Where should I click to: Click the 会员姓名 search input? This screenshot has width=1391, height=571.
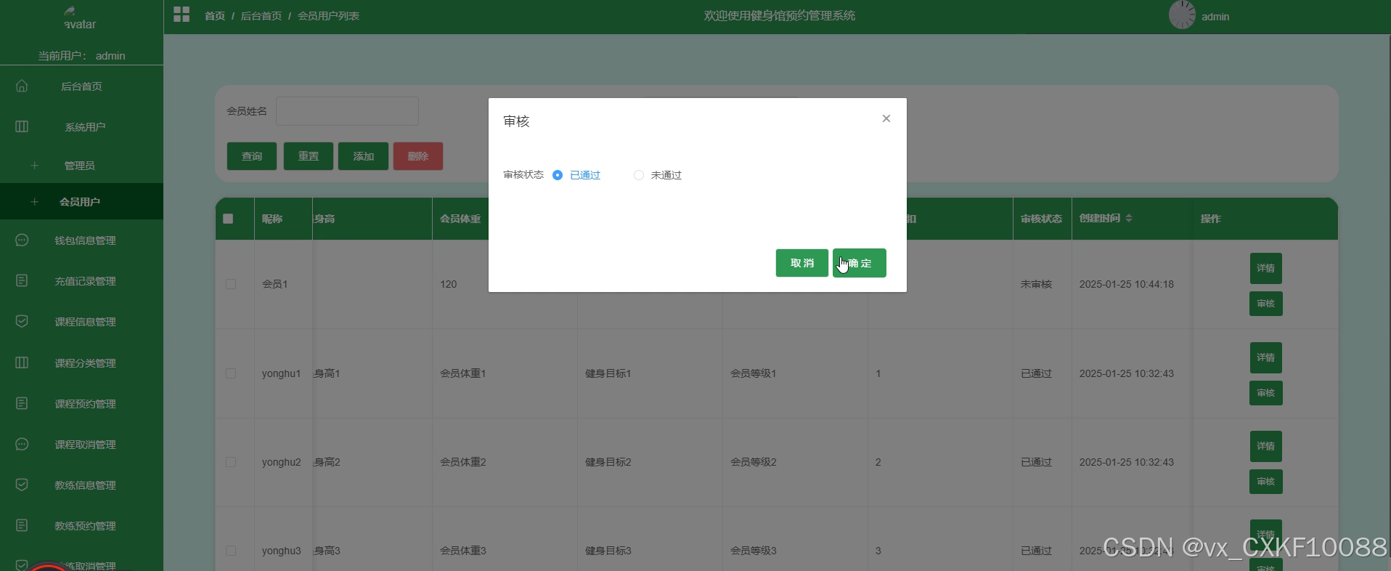pyautogui.click(x=347, y=111)
